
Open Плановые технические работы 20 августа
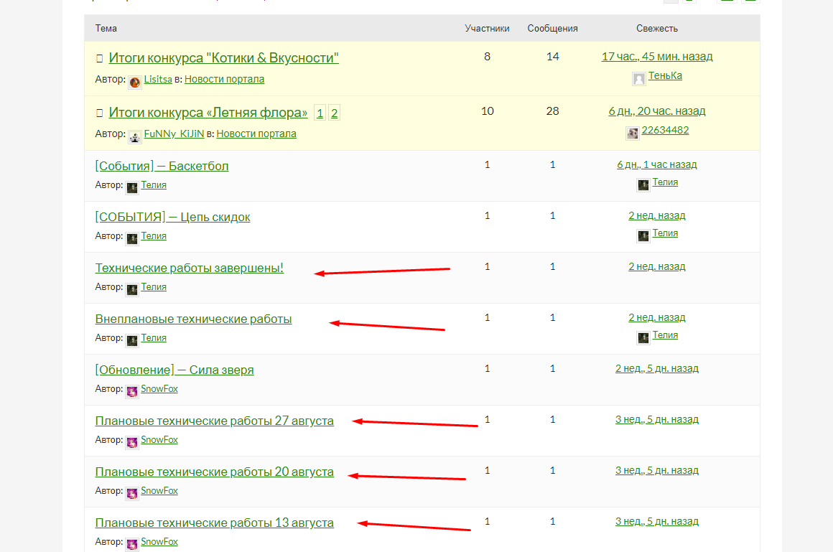pyautogui.click(x=214, y=472)
